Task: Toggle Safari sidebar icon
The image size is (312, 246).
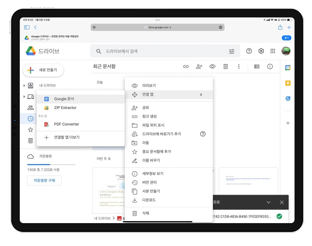Action: coord(27,27)
